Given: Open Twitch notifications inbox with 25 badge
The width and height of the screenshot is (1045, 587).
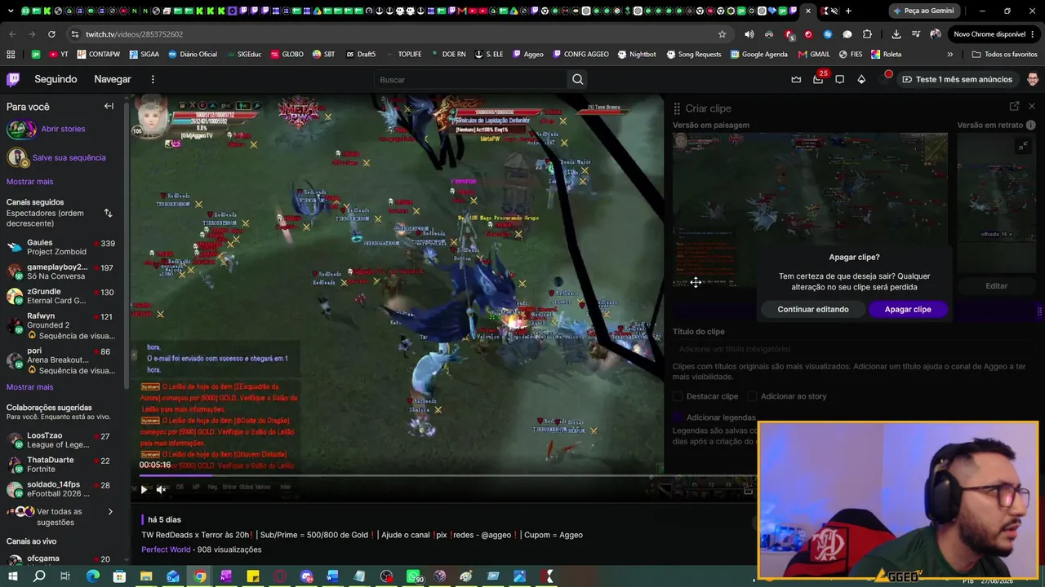Looking at the screenshot, I should tap(818, 79).
